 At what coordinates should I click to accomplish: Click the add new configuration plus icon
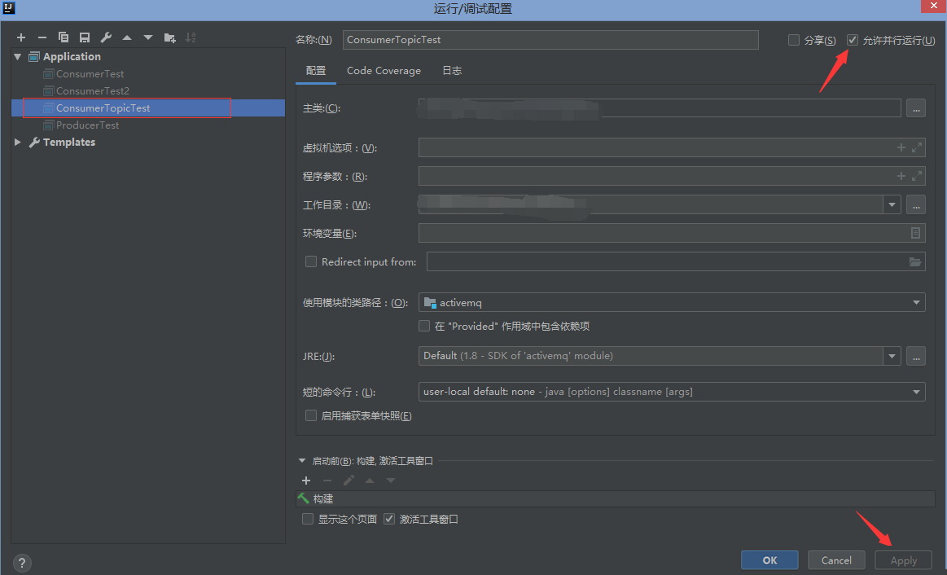21,37
